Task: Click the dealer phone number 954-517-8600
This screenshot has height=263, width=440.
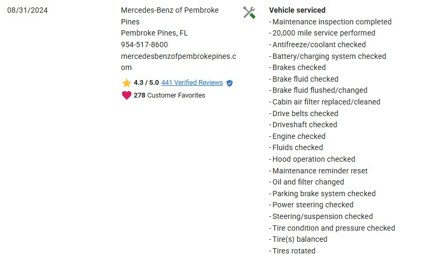Action: tap(144, 45)
